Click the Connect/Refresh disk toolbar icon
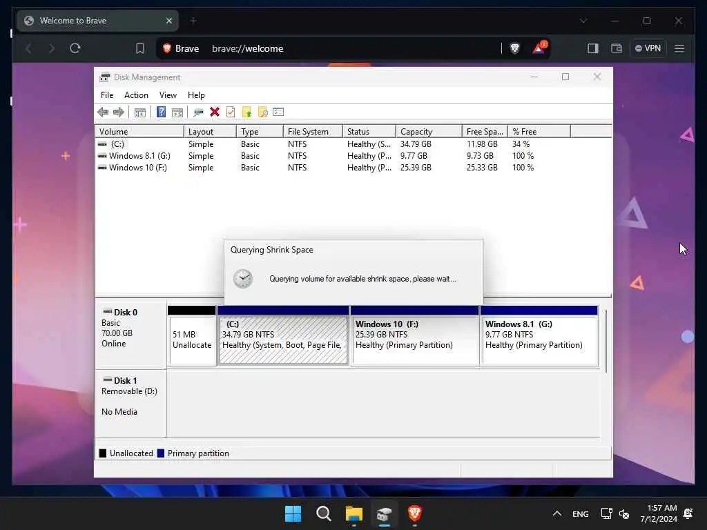 198,112
